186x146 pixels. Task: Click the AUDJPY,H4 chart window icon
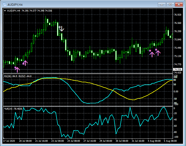click(5, 5)
